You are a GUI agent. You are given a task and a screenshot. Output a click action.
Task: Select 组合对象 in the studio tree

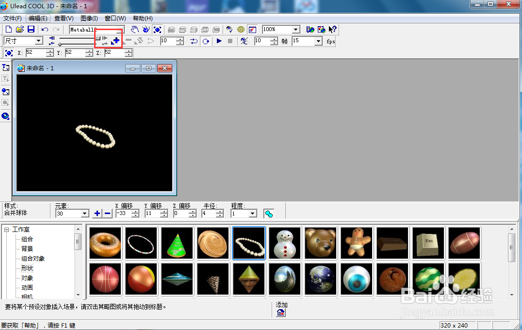point(33,258)
